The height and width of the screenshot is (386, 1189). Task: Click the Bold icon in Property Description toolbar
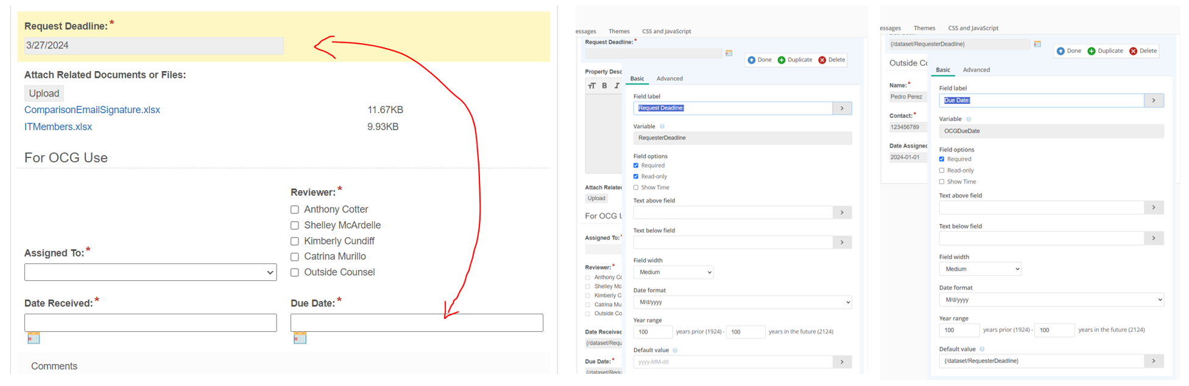[604, 86]
